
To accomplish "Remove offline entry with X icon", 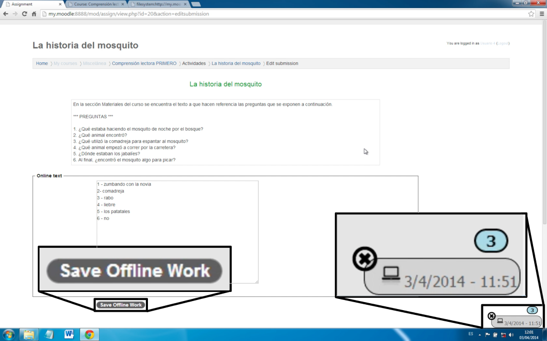I will pos(491,316).
